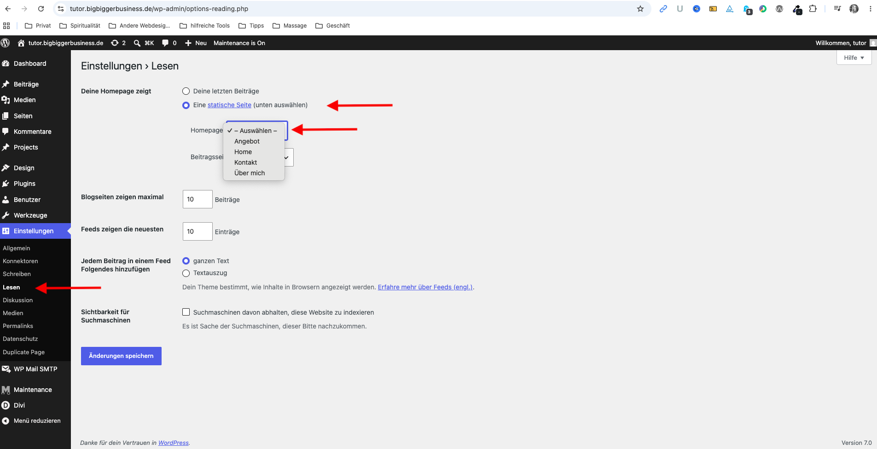This screenshot has height=449, width=877.
Task: Follow the 'statische Seite' link
Action: click(x=229, y=105)
